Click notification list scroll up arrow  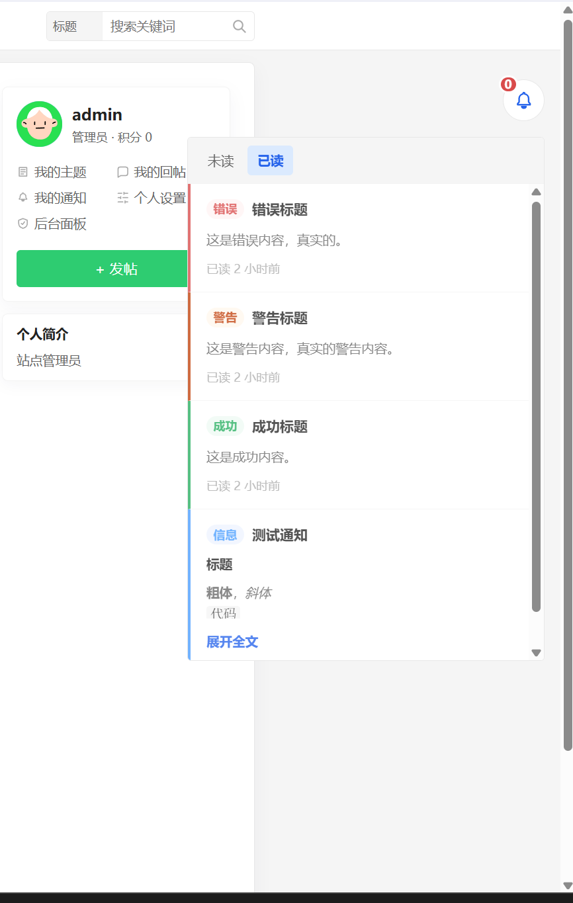coord(537,192)
